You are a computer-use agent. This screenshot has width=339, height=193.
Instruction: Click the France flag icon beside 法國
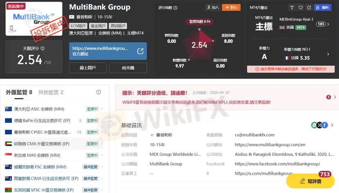[x=287, y=58]
